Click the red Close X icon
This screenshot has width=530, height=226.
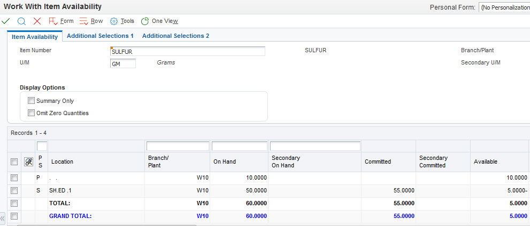point(37,21)
